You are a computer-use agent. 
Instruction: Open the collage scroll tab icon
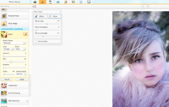pyautogui.click(x=66, y=2)
